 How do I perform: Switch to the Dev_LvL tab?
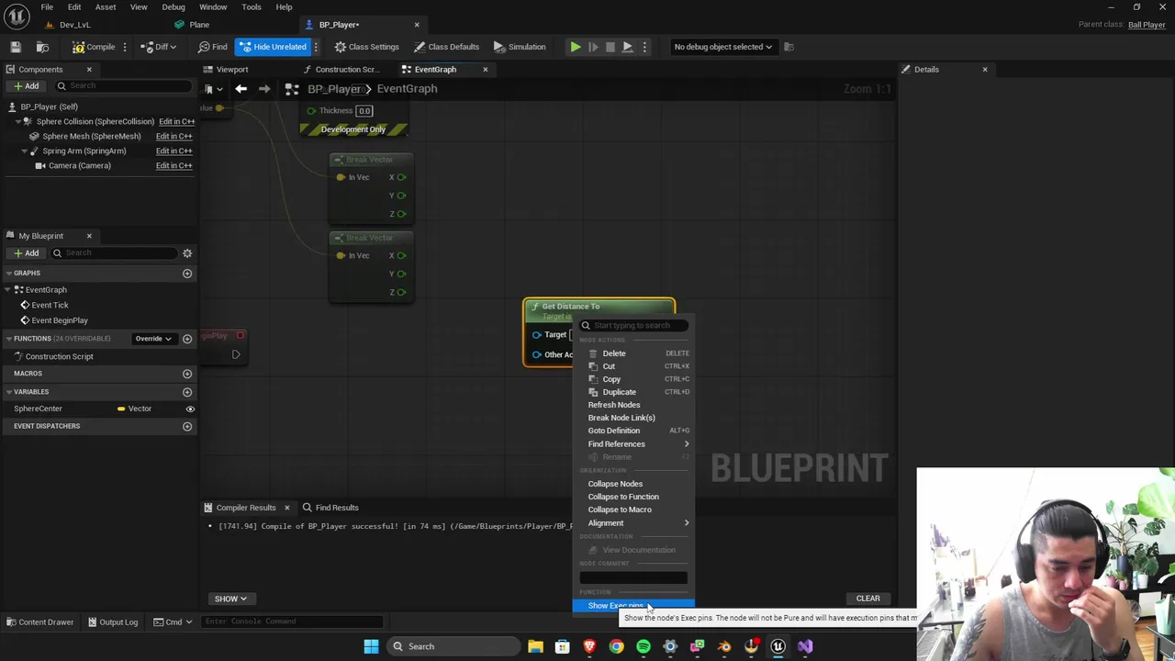tap(75, 25)
